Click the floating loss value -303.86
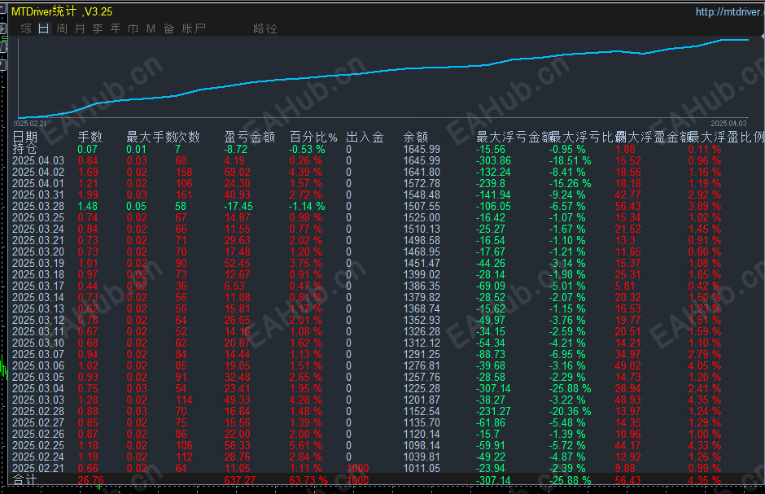Image resolution: width=765 pixels, height=494 pixels. [493, 160]
